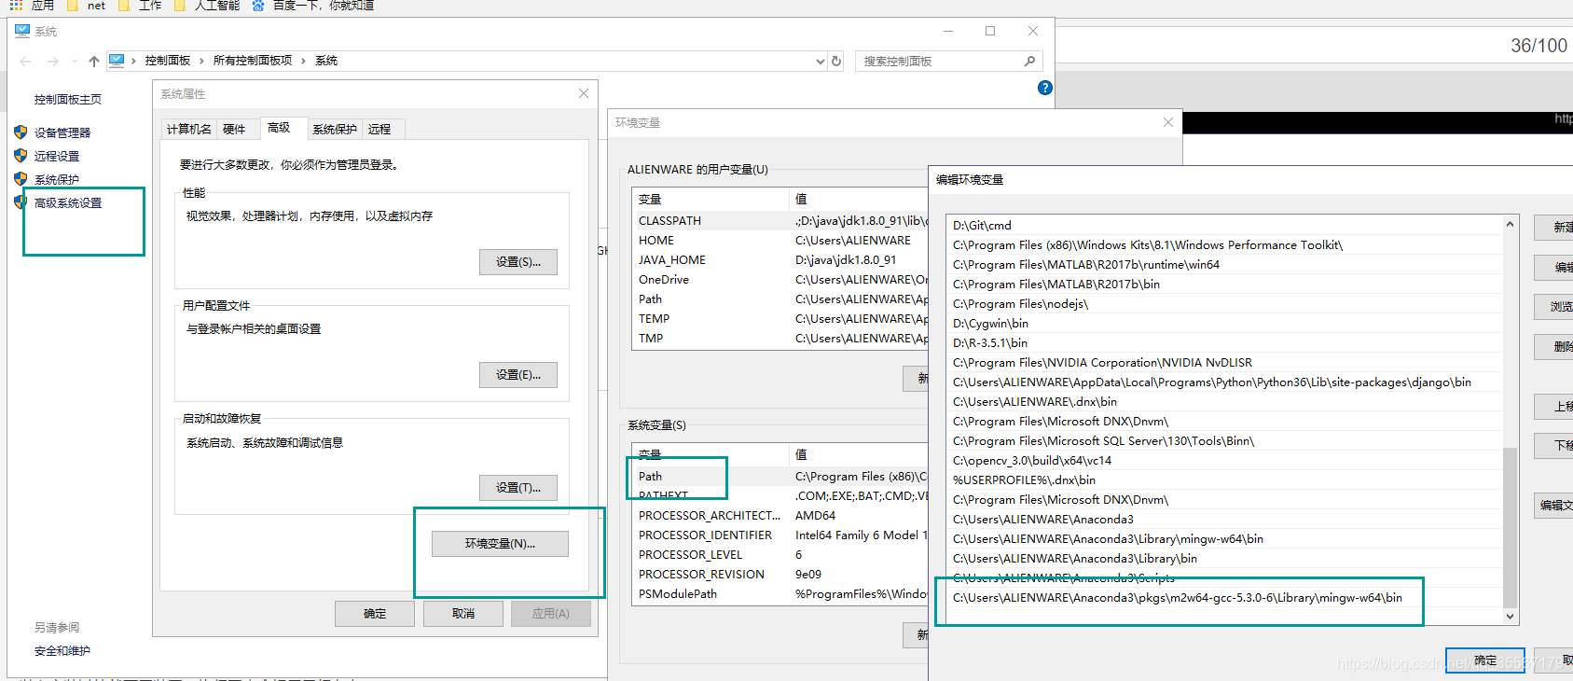Select D:\Cygwin\bin path entry

[x=1225, y=324]
